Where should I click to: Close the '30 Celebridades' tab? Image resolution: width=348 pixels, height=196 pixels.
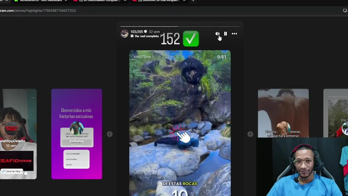(x=125, y=1)
